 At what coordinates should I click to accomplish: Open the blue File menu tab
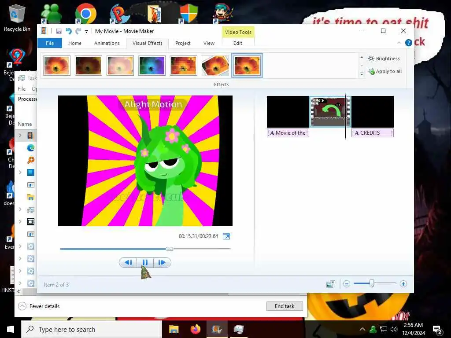click(50, 43)
